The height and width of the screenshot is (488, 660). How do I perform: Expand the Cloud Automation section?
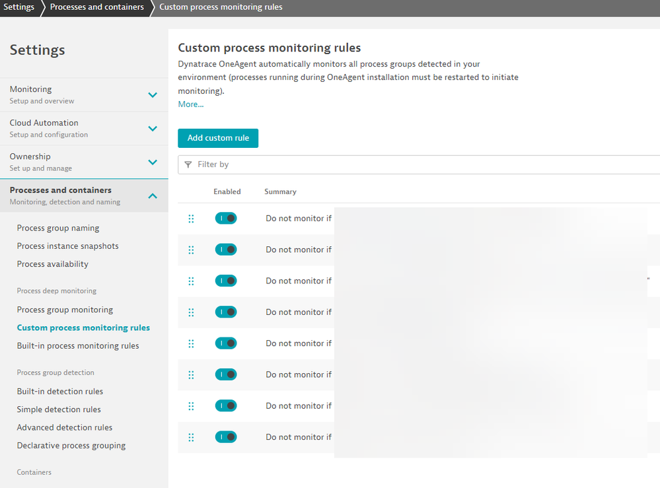(153, 128)
